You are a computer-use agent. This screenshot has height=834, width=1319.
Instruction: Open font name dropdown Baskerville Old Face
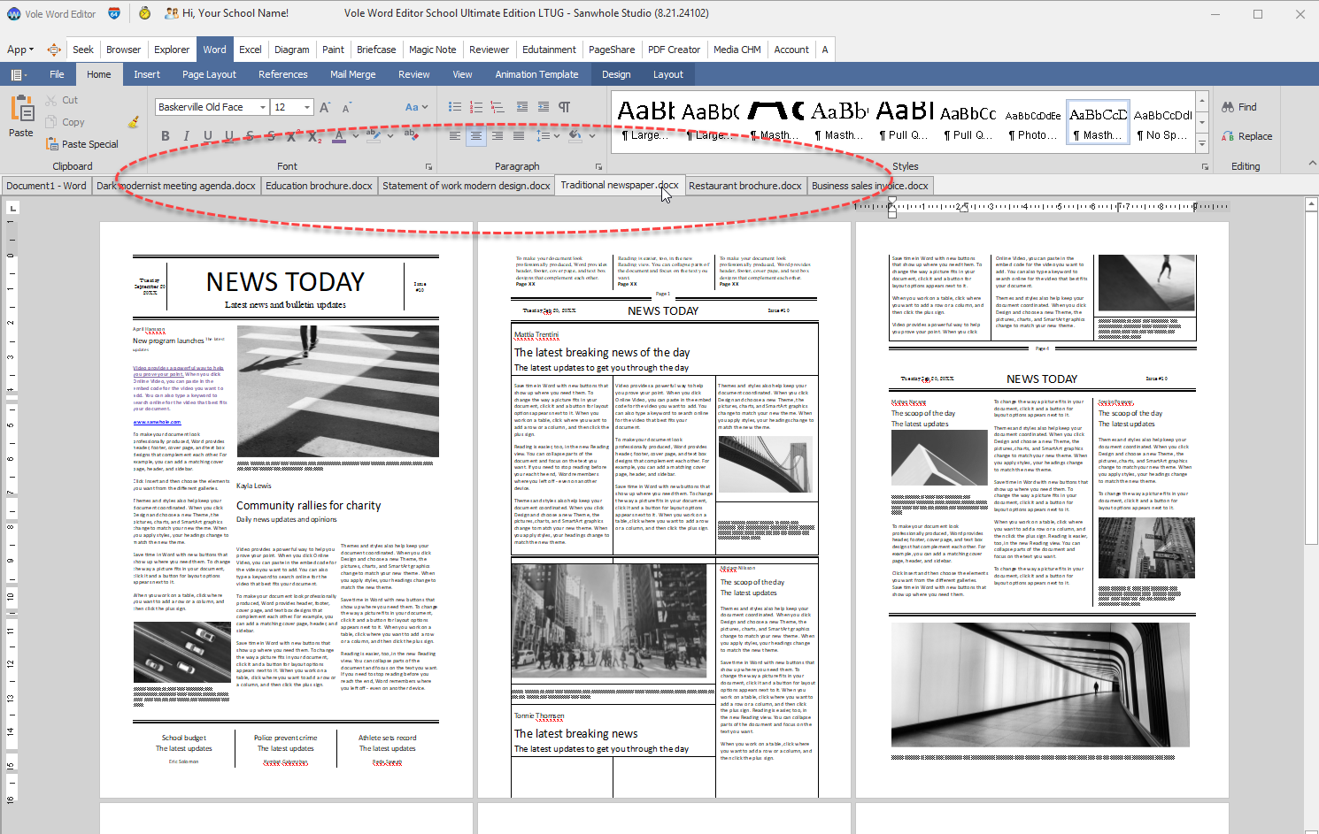point(263,107)
